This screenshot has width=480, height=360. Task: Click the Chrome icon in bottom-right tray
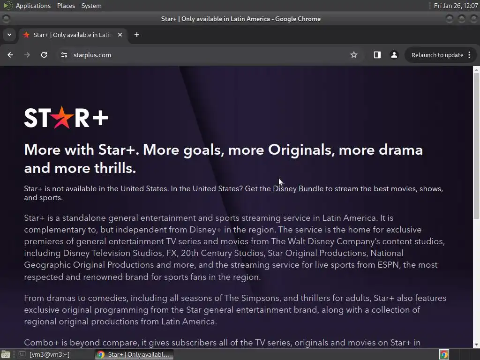click(x=444, y=354)
